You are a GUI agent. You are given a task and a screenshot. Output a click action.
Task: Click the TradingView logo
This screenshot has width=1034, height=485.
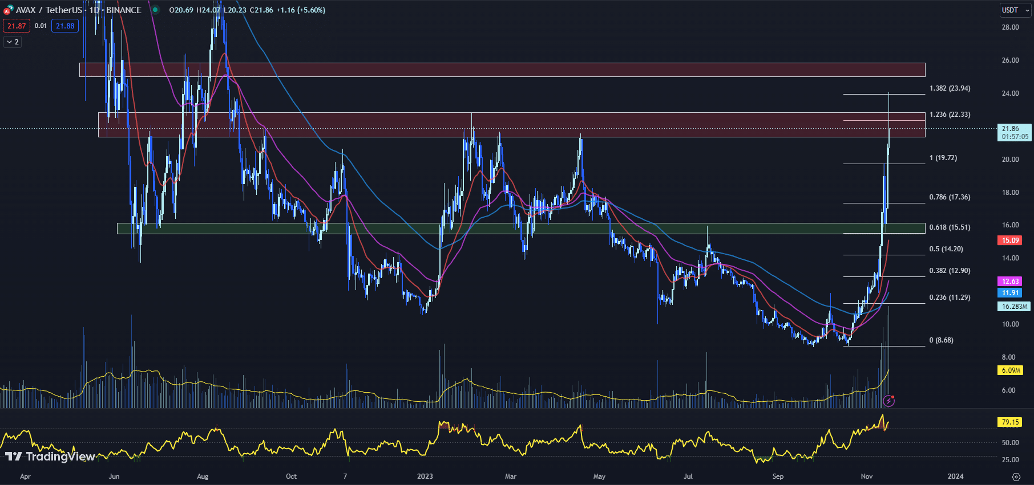click(50, 457)
